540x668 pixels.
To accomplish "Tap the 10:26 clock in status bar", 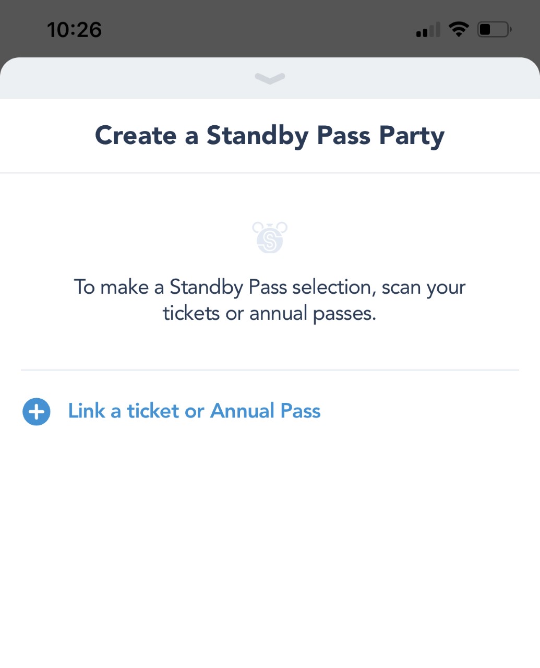I will [x=74, y=30].
